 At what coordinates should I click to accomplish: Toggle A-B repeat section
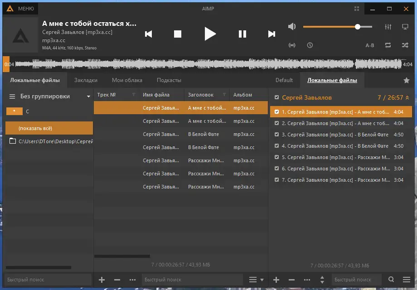click(370, 45)
